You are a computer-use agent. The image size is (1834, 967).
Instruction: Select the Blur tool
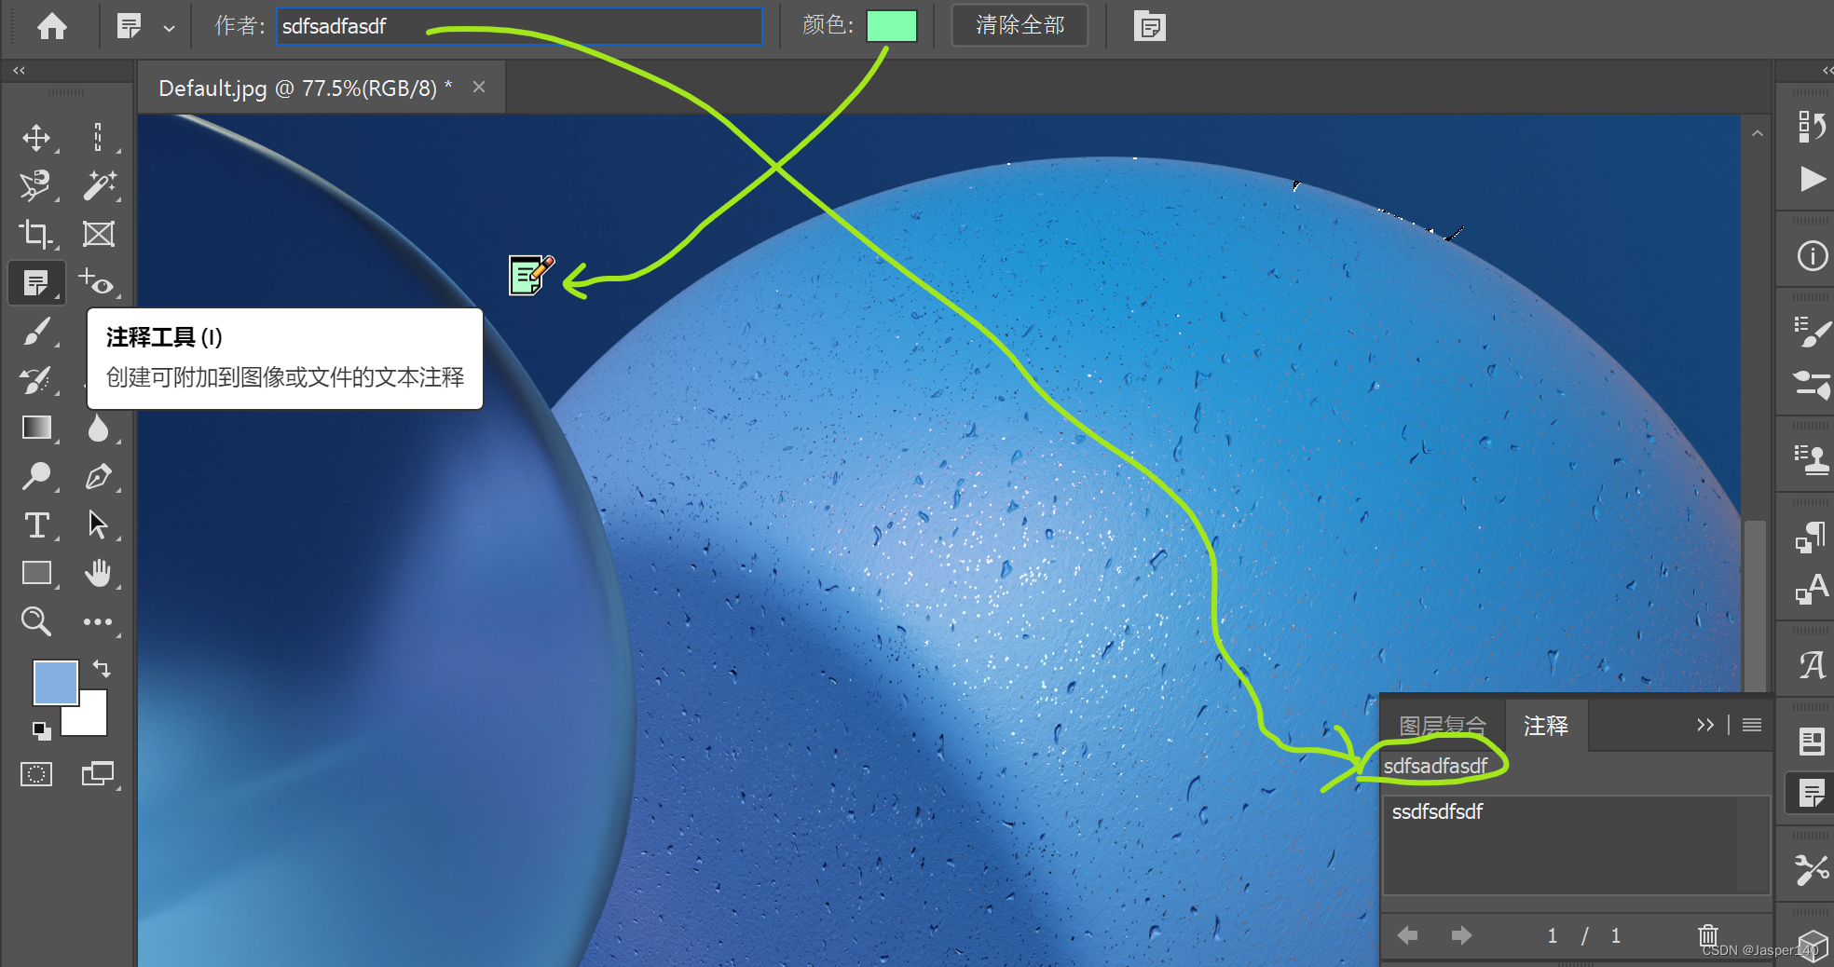tap(98, 428)
